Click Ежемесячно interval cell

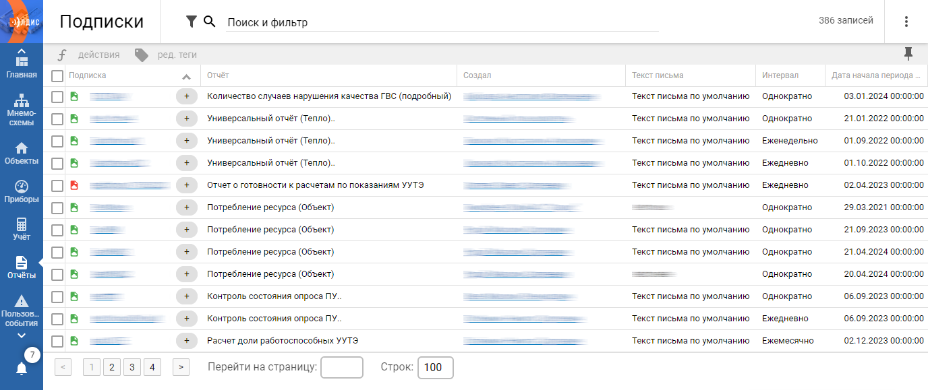point(788,341)
